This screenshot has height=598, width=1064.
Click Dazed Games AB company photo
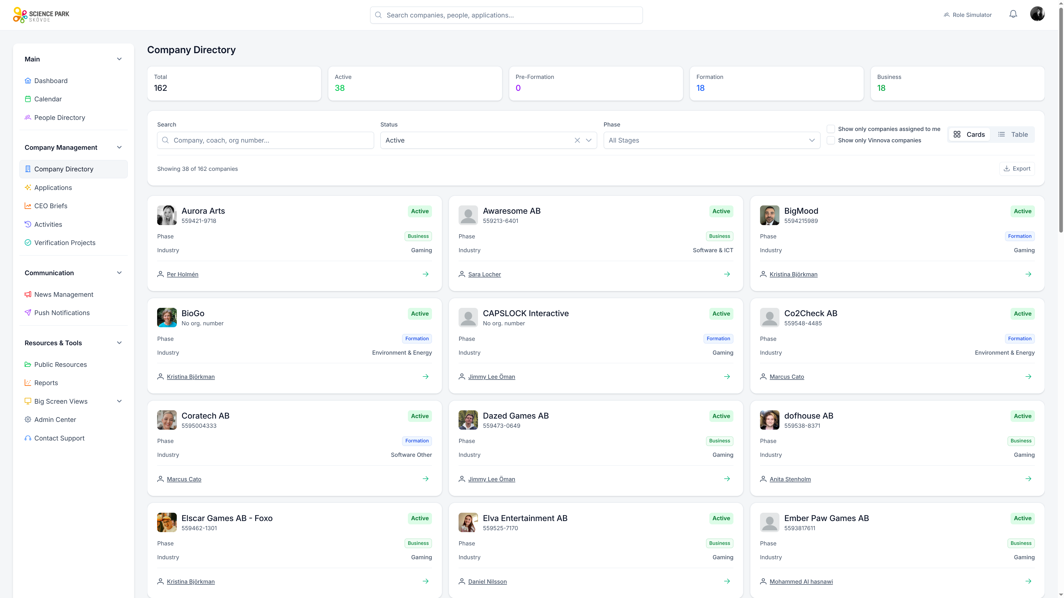tap(468, 420)
